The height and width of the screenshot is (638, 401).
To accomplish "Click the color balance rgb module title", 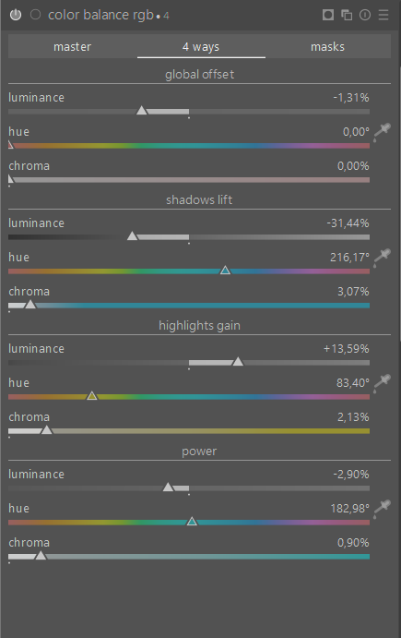I will coord(100,15).
